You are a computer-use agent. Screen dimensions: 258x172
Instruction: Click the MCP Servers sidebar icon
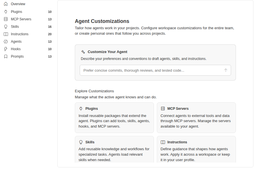click(6, 19)
